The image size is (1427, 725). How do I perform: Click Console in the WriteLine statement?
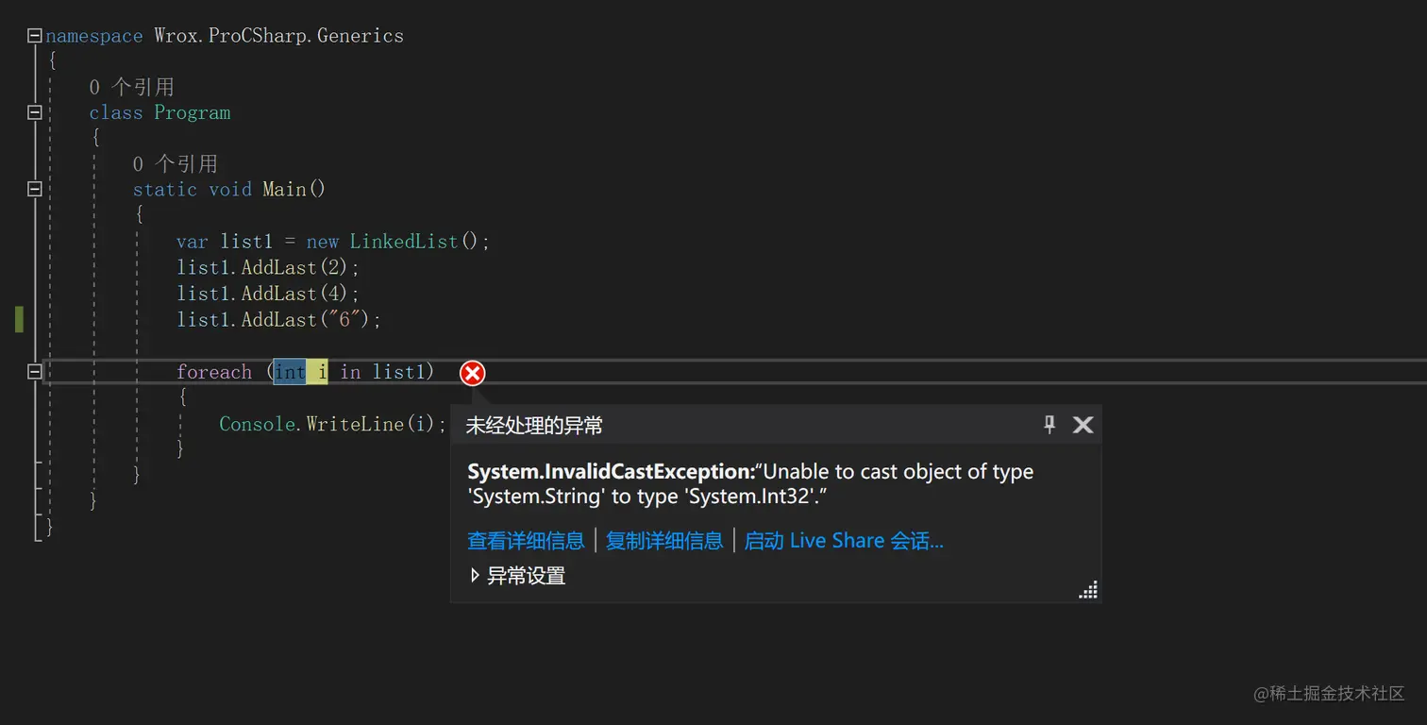tap(260, 424)
